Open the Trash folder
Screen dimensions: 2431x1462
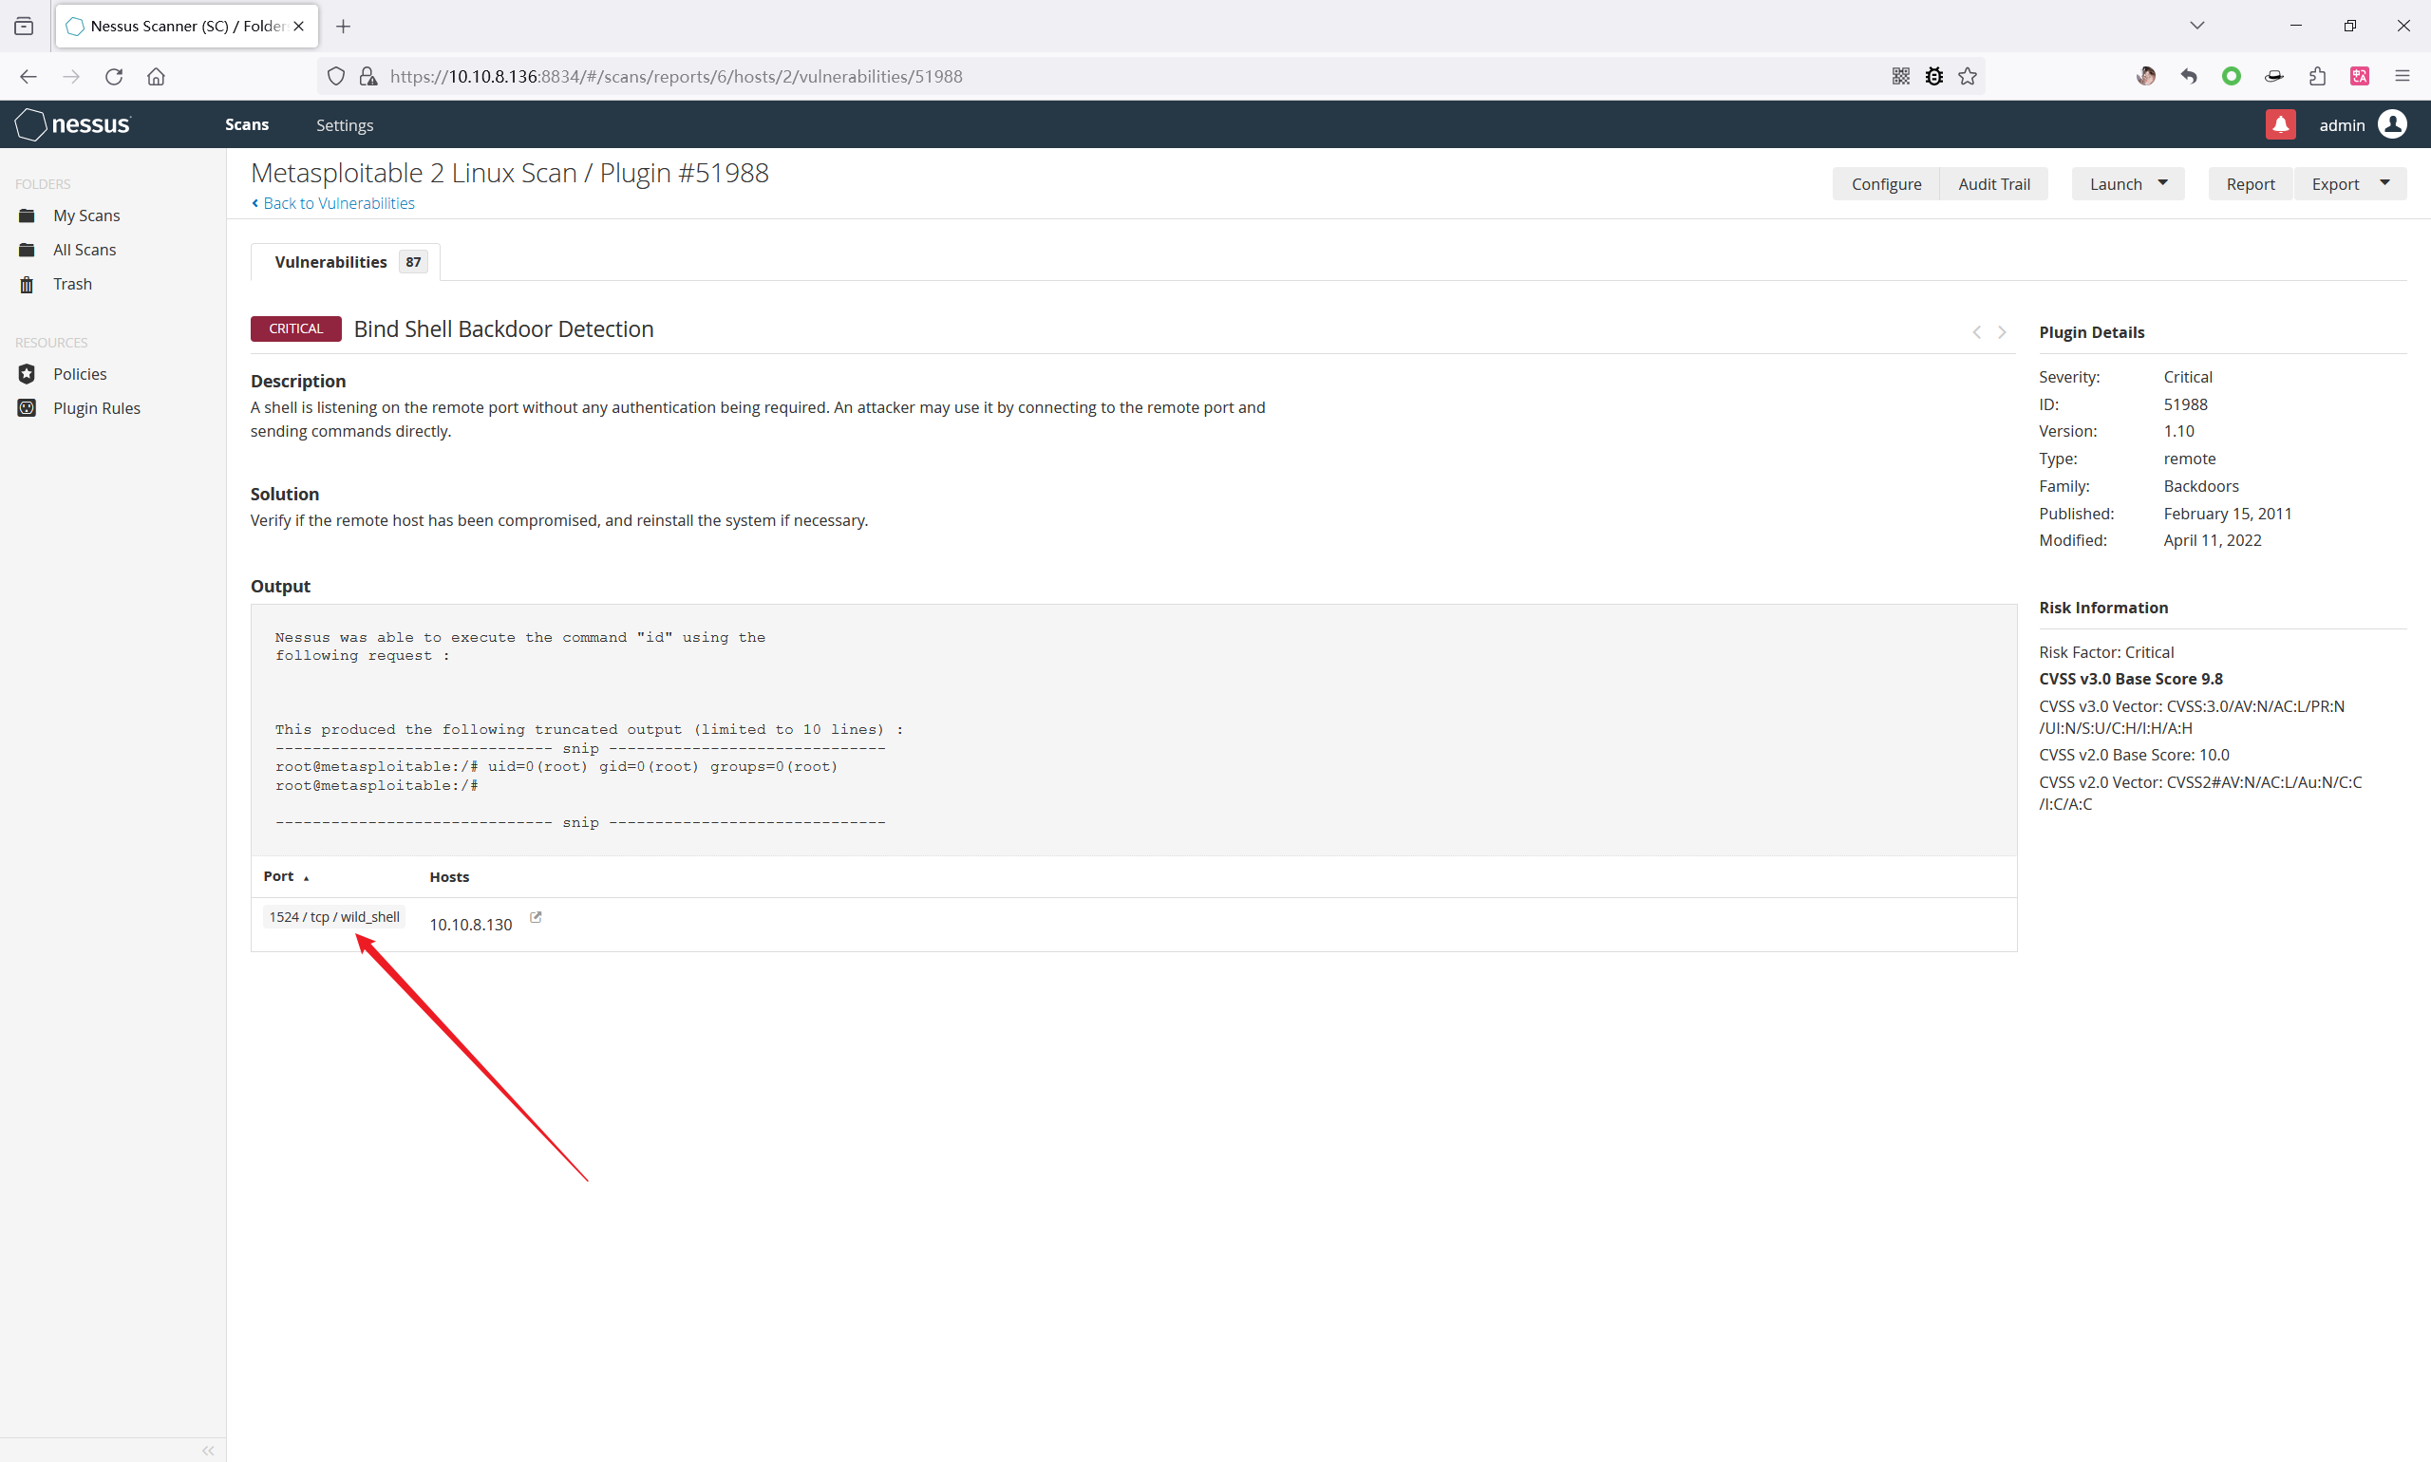(x=72, y=284)
